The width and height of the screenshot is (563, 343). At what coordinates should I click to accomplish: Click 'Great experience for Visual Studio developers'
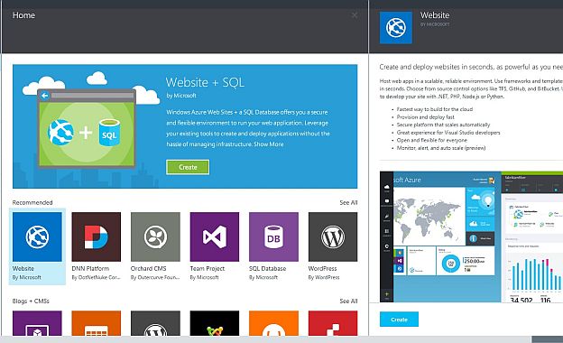point(448,133)
